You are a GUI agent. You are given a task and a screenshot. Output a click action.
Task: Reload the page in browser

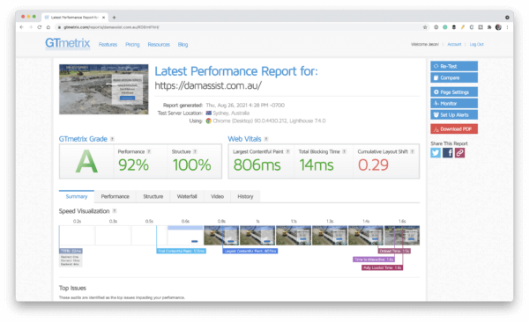click(40, 27)
